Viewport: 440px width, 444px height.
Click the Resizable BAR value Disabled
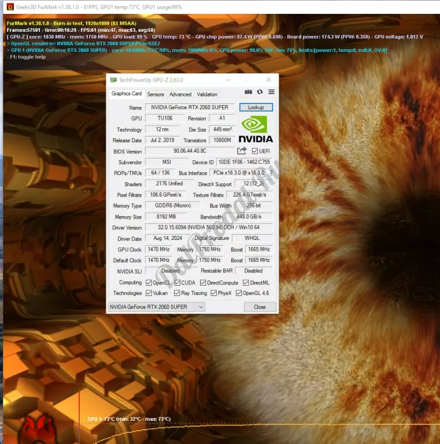pyautogui.click(x=253, y=271)
